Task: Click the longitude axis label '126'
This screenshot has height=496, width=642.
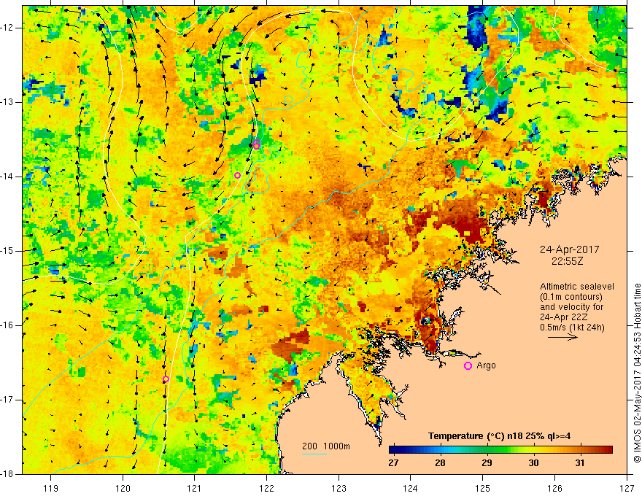Action: 554,488
